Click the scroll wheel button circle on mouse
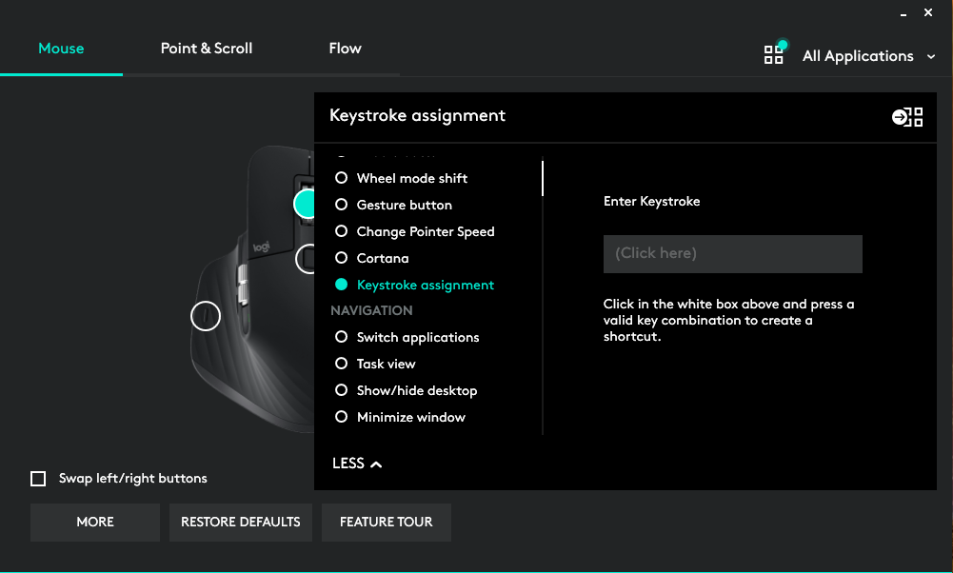 [206, 316]
